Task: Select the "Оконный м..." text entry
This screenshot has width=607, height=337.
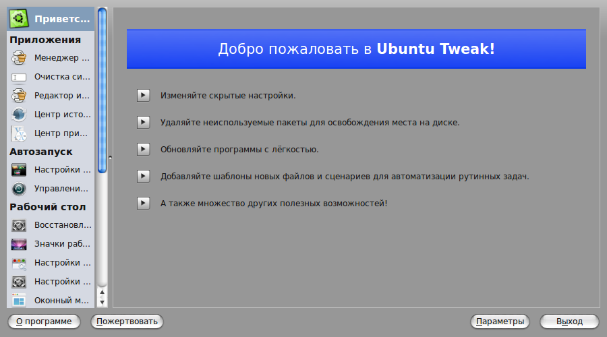Action: (61, 300)
